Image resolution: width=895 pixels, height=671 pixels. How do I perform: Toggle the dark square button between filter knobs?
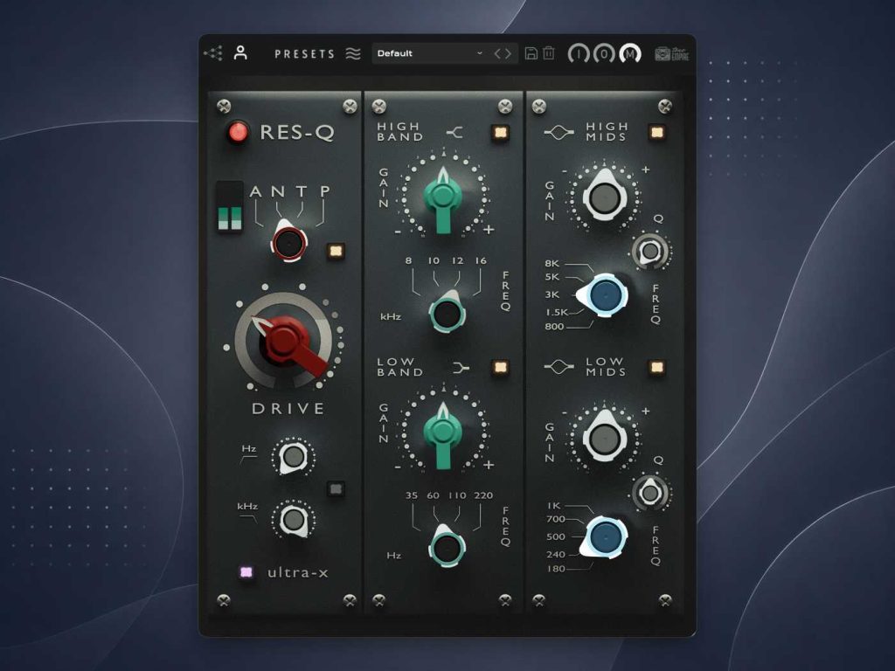336,488
